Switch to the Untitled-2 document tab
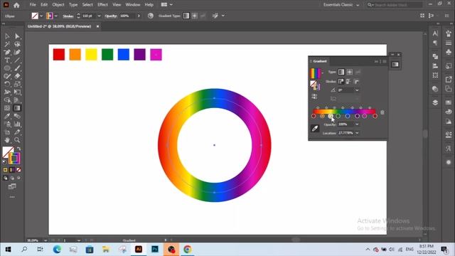 (60, 26)
